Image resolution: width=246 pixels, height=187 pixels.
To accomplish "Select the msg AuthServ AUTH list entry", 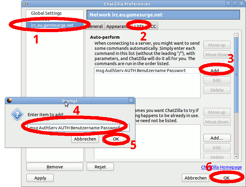I will click(147, 71).
